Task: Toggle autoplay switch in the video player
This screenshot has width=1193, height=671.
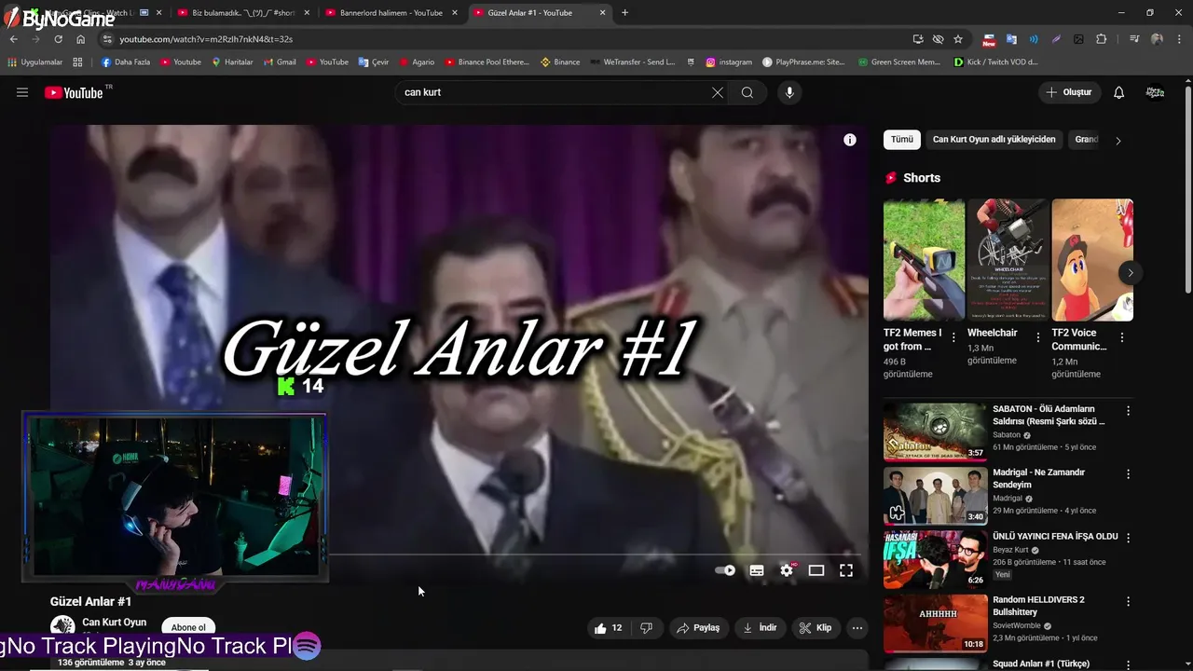Action: click(725, 570)
